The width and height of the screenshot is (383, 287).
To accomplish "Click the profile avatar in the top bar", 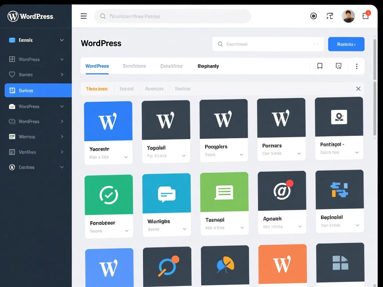I will coord(348,16).
